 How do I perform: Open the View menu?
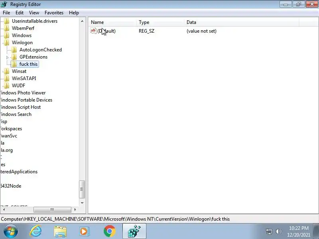point(34,13)
